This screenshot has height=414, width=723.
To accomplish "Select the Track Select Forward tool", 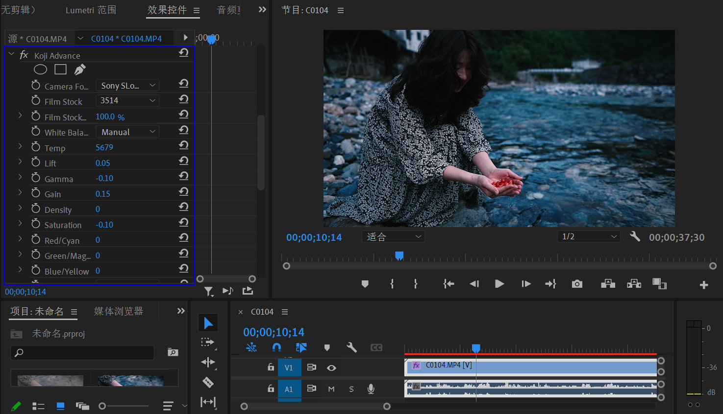I will [208, 343].
